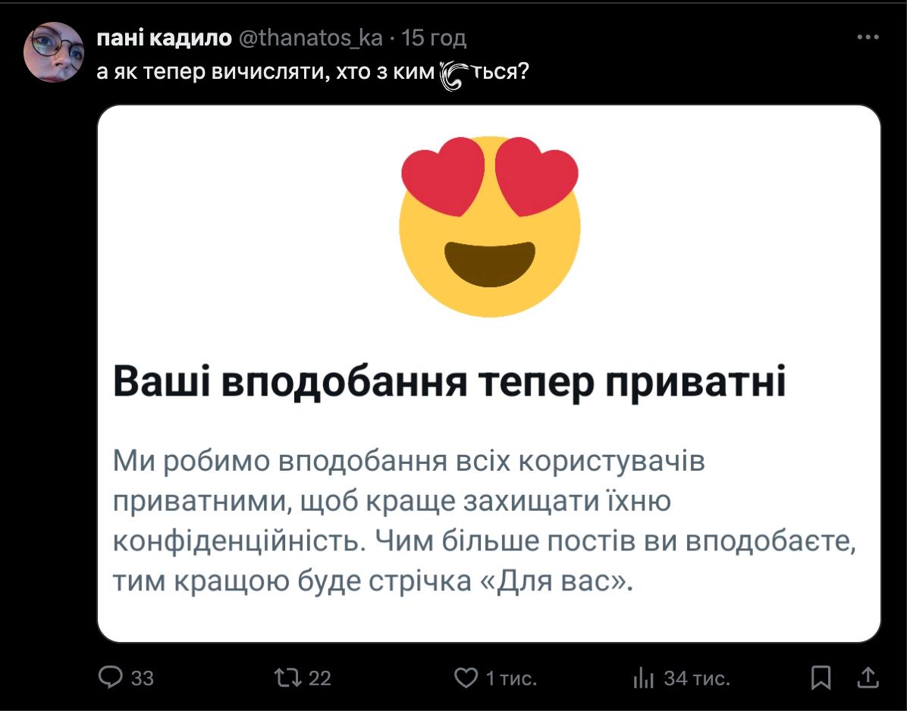Click the views count "34 тис."
Viewport: 907px width, 711px height.
point(697,678)
